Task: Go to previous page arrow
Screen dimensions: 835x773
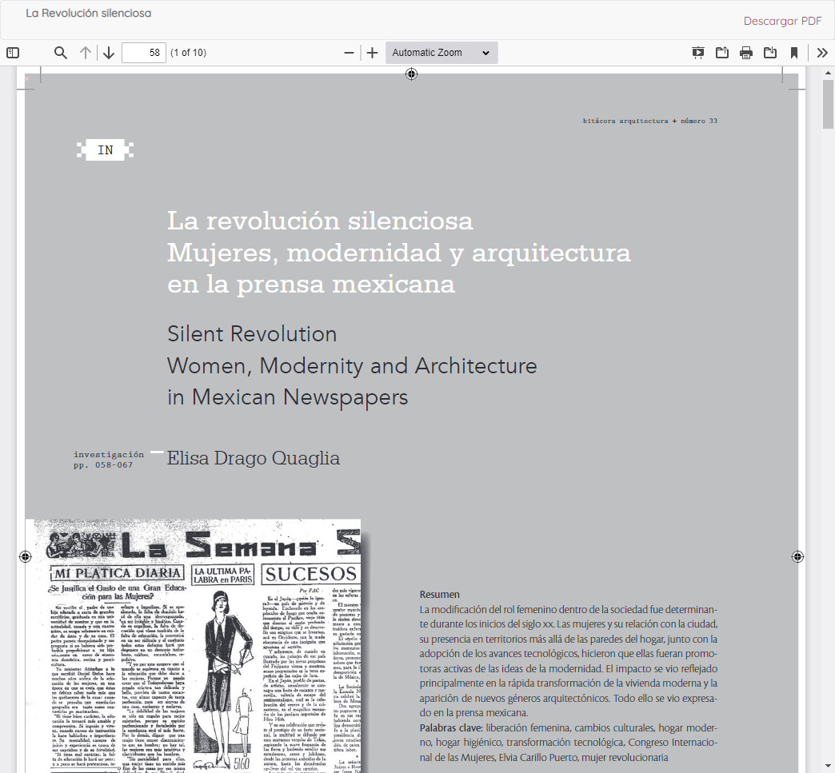Action: (86, 53)
